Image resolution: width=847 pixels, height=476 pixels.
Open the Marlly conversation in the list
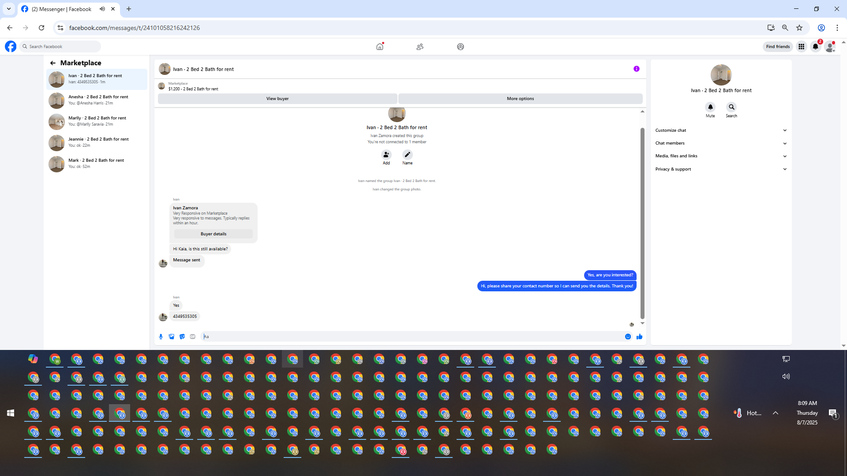pos(97,122)
